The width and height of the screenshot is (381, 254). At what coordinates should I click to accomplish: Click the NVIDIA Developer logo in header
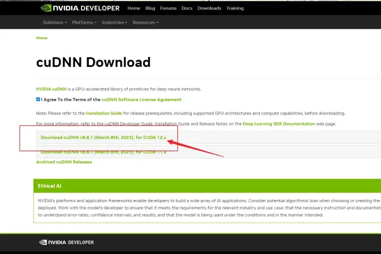click(x=80, y=8)
